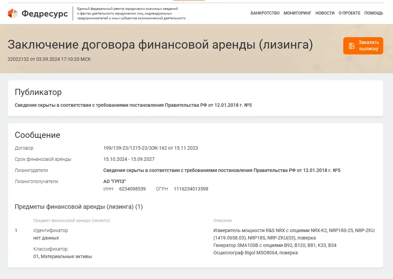Click the Классификатор label
The height and width of the screenshot is (279, 393).
point(50,249)
